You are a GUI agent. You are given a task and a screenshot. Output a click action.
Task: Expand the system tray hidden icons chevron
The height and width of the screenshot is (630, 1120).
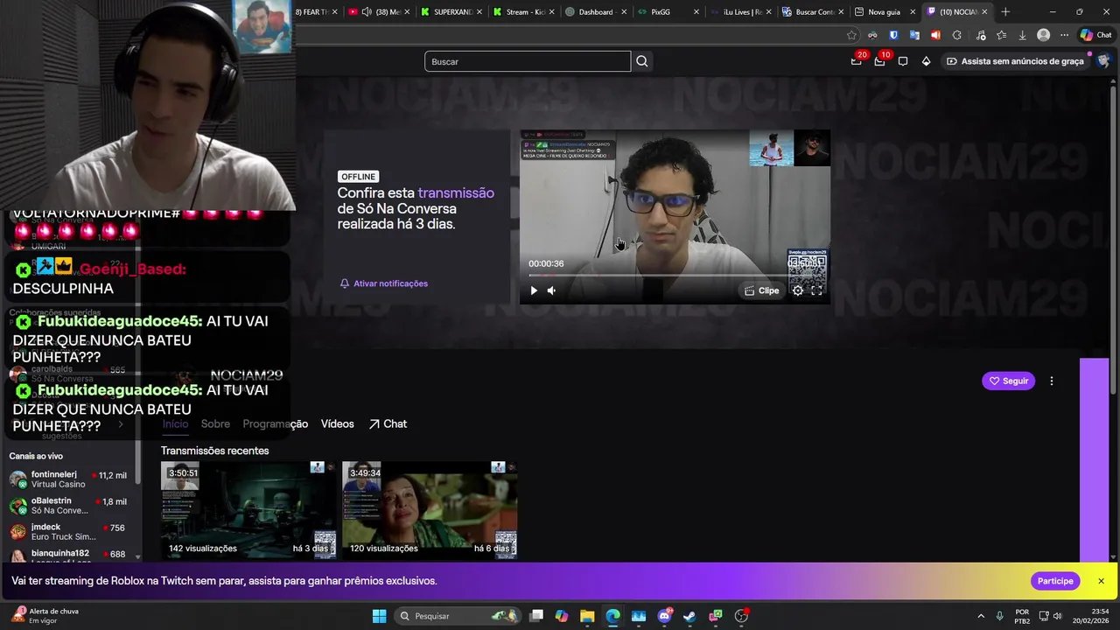pyautogui.click(x=980, y=616)
